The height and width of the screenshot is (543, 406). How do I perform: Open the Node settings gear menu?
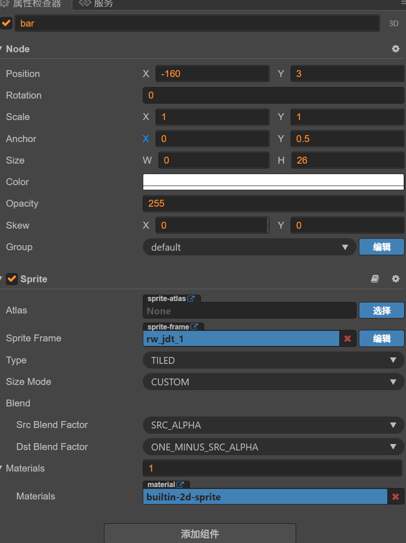(395, 49)
